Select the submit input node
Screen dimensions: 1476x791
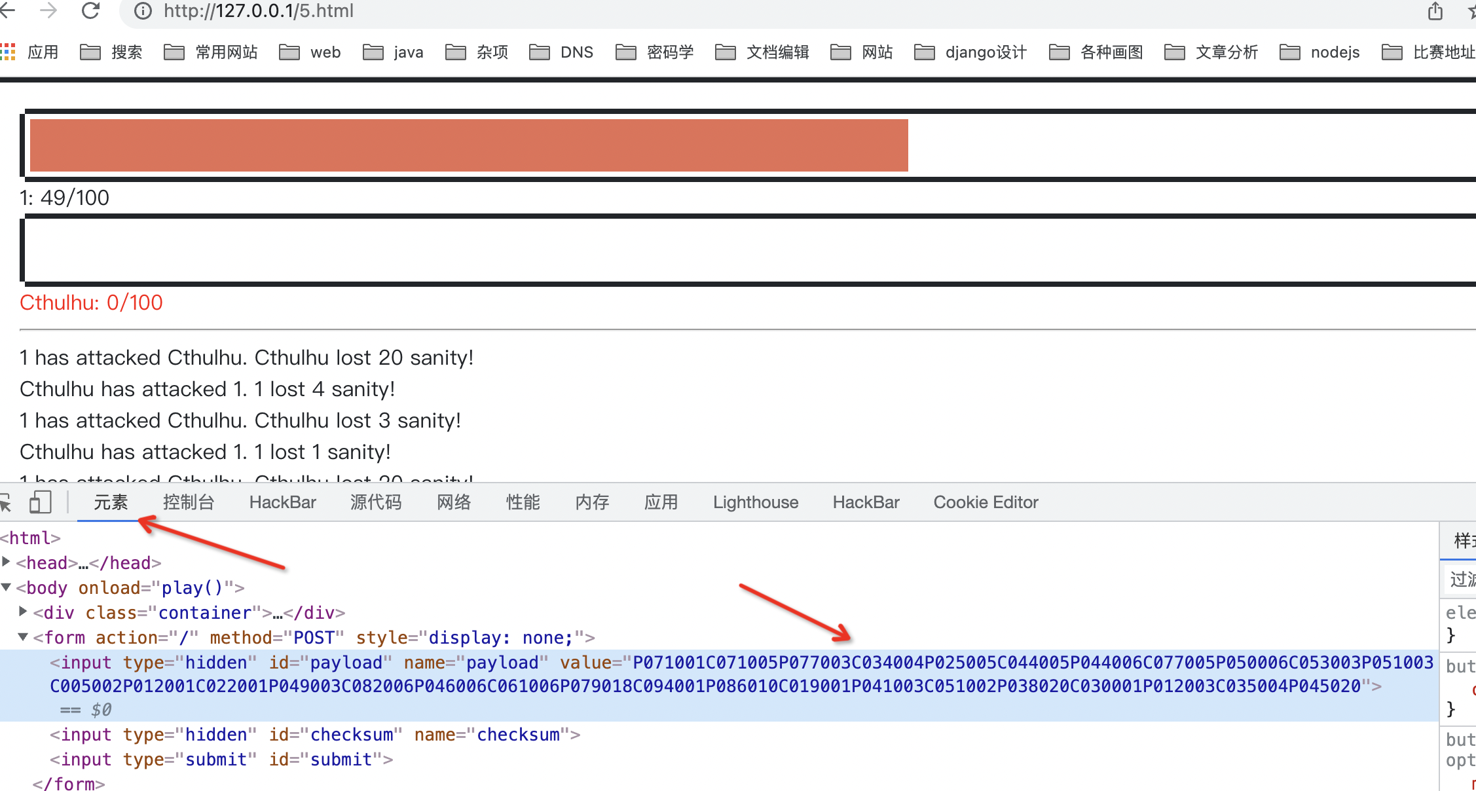pos(221,760)
